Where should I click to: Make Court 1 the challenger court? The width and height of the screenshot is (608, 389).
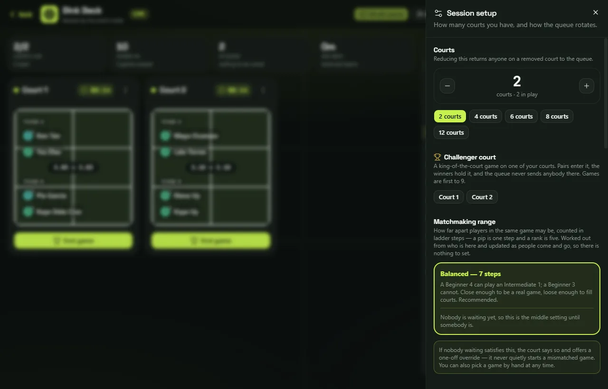pos(449,197)
